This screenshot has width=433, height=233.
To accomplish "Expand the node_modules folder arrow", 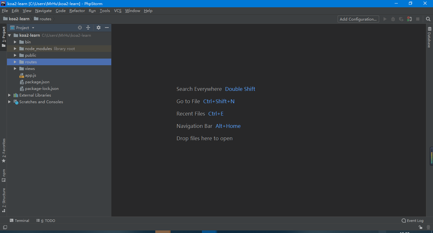I will [15, 49].
